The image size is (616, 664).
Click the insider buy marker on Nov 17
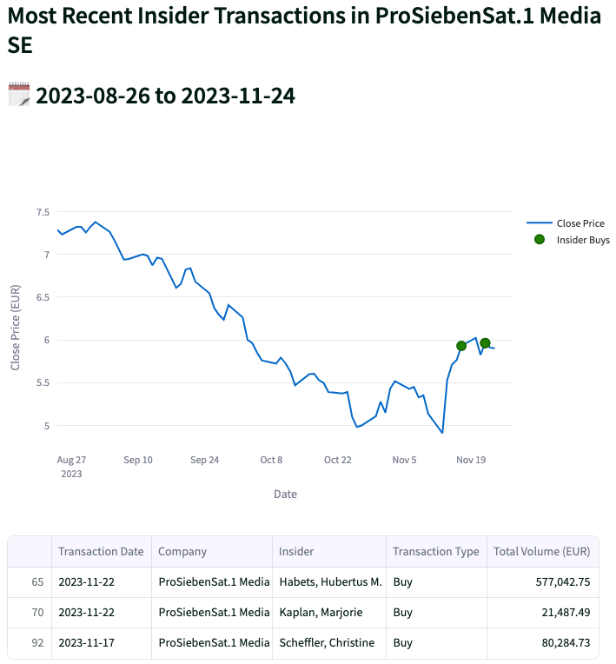point(461,346)
